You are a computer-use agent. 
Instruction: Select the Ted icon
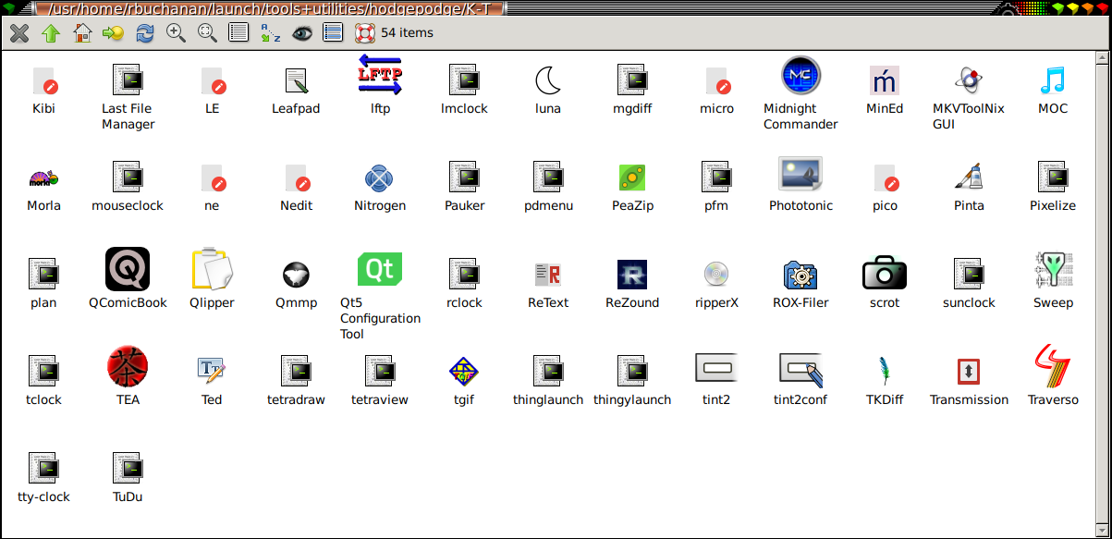212,372
